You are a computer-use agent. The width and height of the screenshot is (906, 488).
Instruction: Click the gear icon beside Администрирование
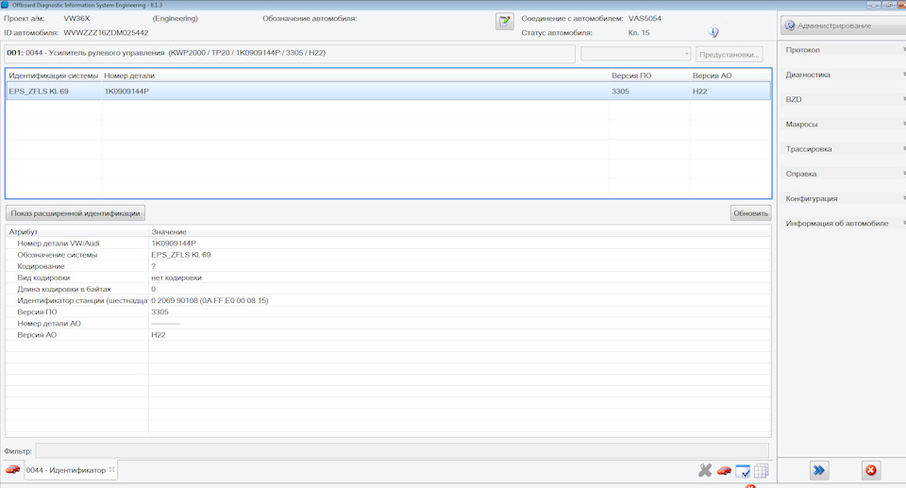click(789, 25)
